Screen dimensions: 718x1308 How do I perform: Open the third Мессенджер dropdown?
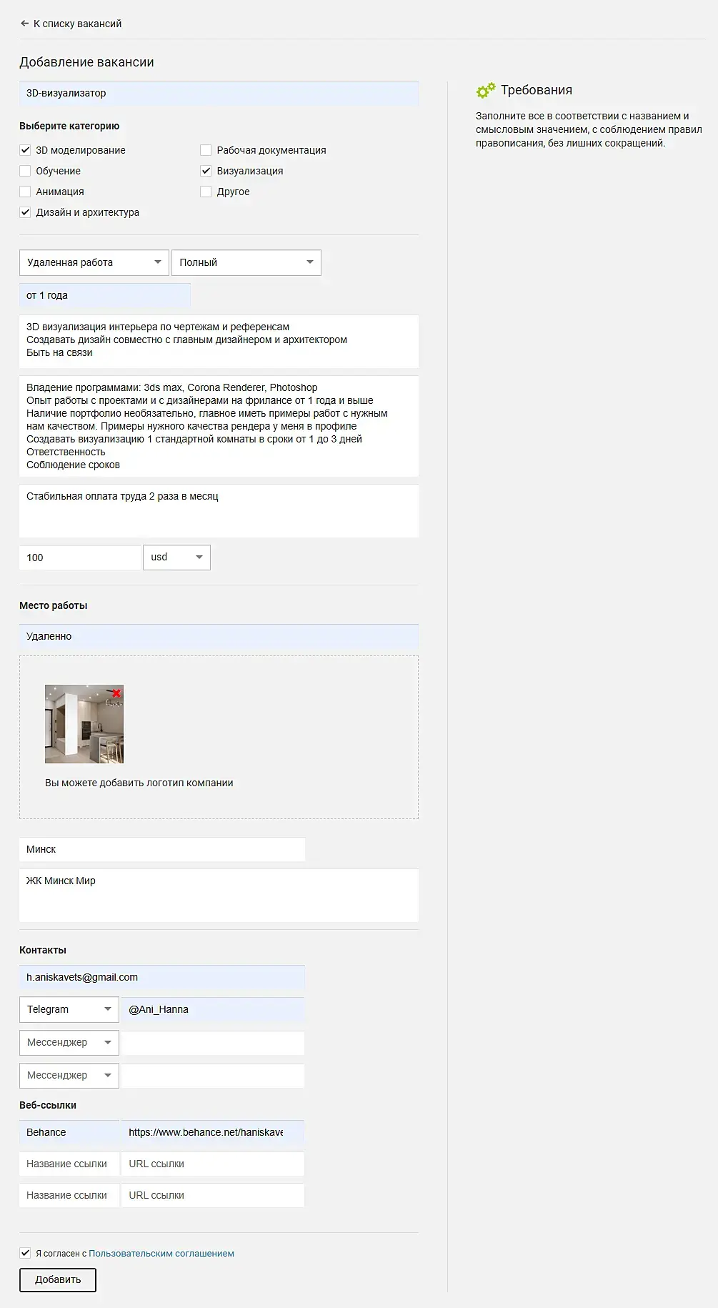coord(69,1076)
